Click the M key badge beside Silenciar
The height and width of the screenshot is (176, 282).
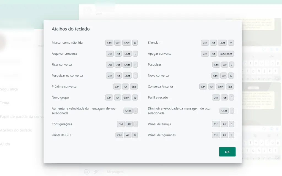(231, 43)
